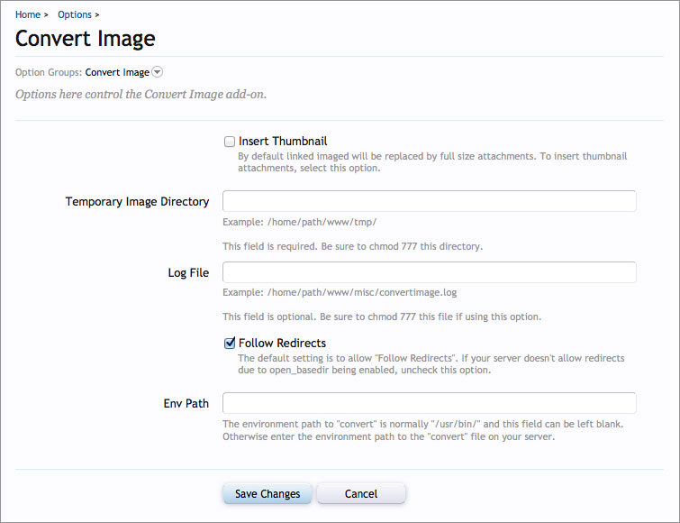Click the Temporary Image Directory label
Viewport: 680px width, 523px height.
click(x=137, y=202)
